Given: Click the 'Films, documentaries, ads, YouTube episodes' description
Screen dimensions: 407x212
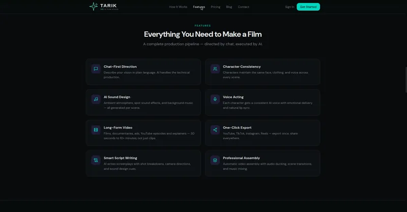Looking at the screenshot, I should 149,136.
